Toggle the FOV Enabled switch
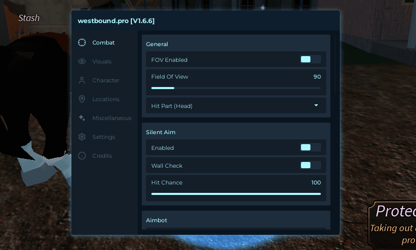 [x=310, y=59]
